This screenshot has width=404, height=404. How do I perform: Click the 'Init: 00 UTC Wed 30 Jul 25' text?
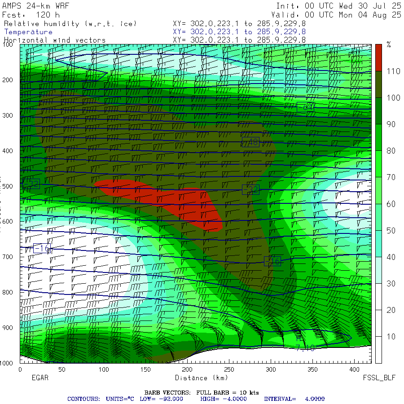tap(338, 6)
